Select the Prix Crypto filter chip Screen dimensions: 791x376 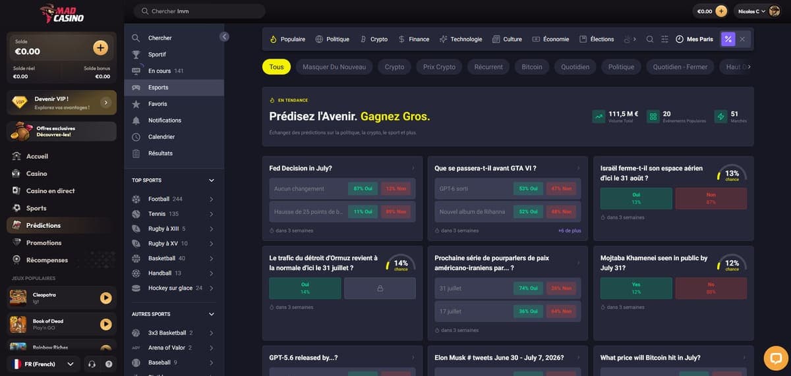(439, 67)
